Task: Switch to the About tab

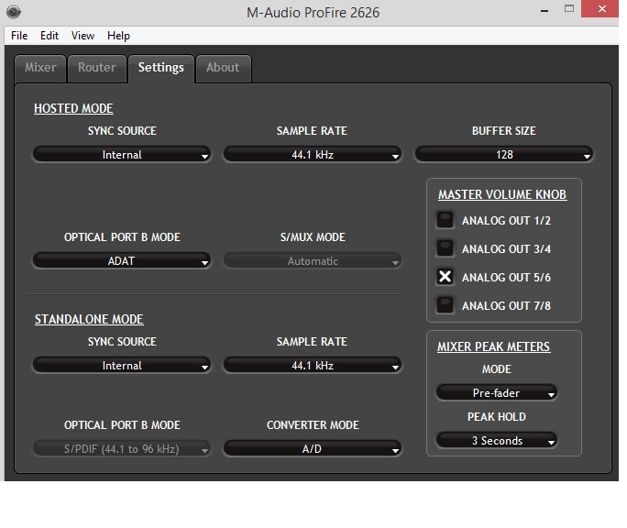Action: 223,68
